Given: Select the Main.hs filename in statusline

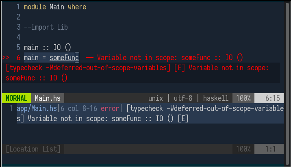Looking at the screenshot, I should [48, 98].
